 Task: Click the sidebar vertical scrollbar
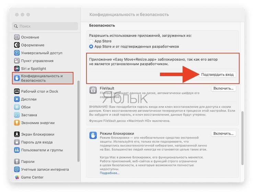pyautogui.click(x=79, y=121)
